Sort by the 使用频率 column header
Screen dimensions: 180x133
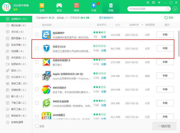tap(150, 25)
